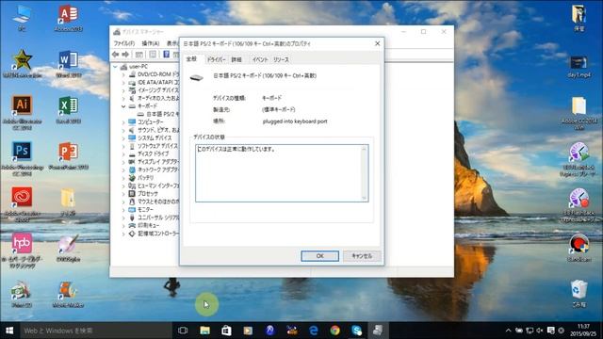
Task: Switch to the ドライバー tab
Action: (x=216, y=59)
